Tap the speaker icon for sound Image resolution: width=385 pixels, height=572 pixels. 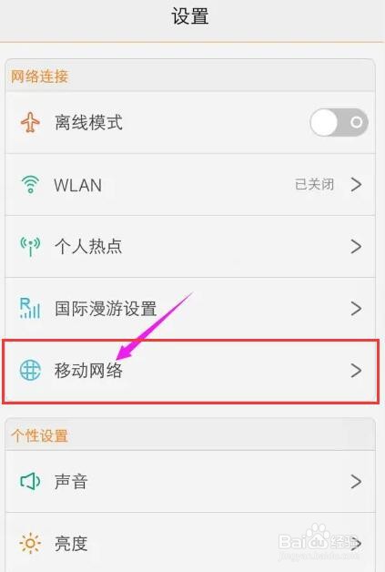click(x=30, y=482)
